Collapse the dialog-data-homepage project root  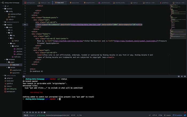[x=1, y=3]
